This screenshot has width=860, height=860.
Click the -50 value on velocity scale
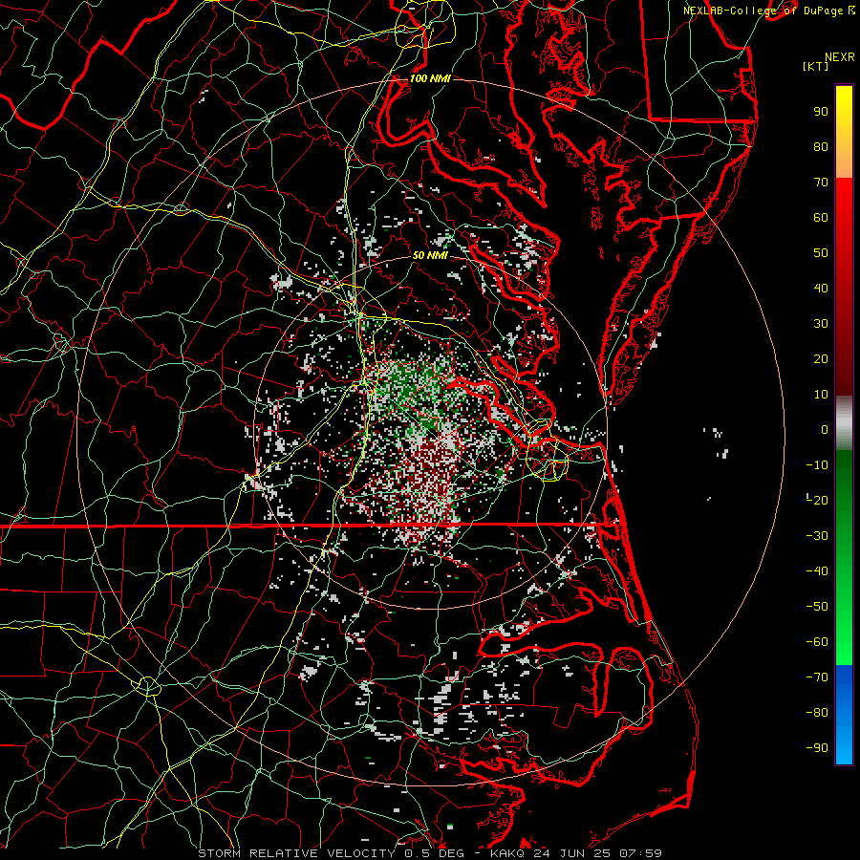tap(817, 607)
